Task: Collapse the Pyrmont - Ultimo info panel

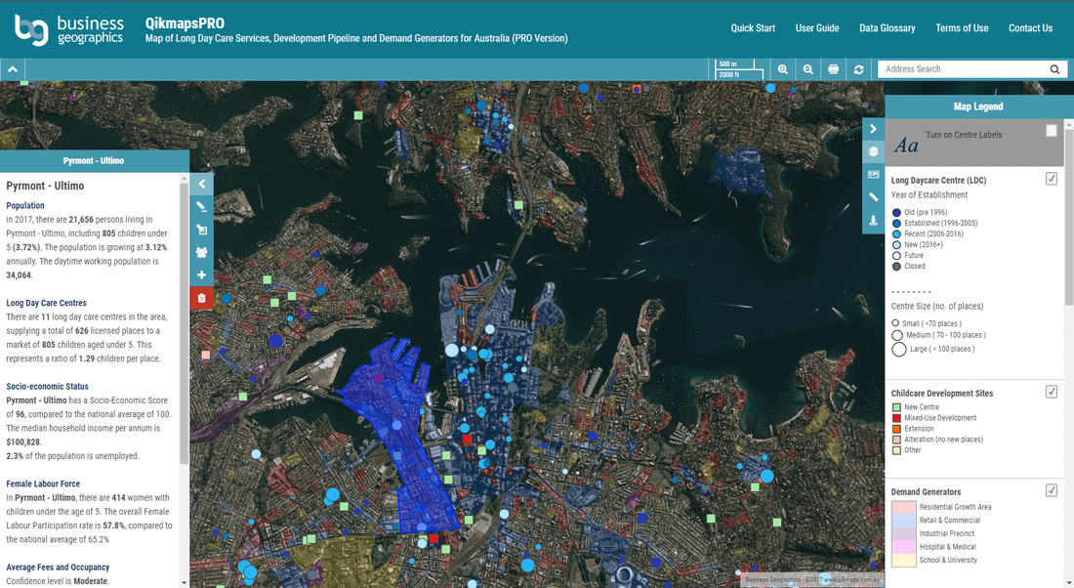Action: tap(201, 184)
